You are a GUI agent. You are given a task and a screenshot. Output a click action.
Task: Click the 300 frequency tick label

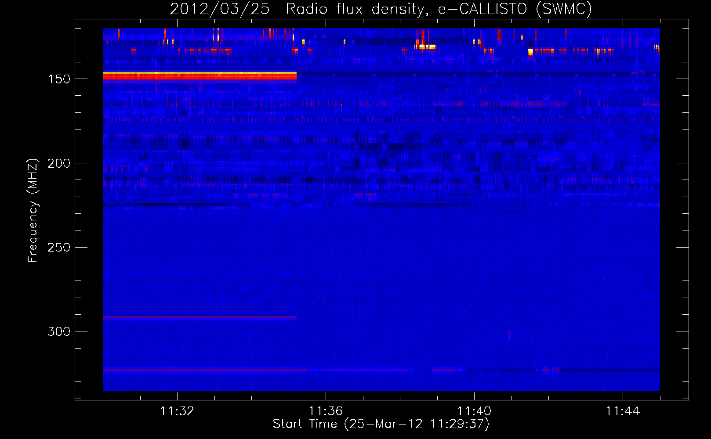59,331
